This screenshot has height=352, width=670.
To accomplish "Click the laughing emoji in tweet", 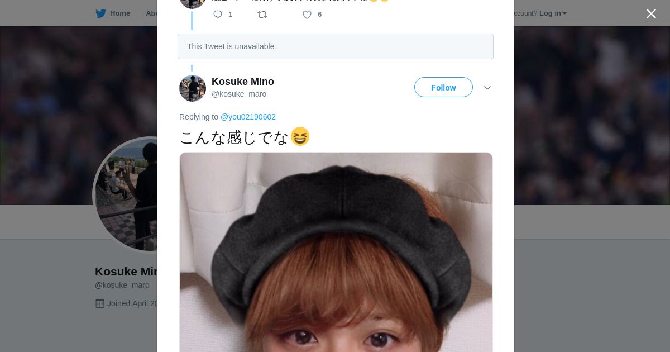I will point(300,136).
